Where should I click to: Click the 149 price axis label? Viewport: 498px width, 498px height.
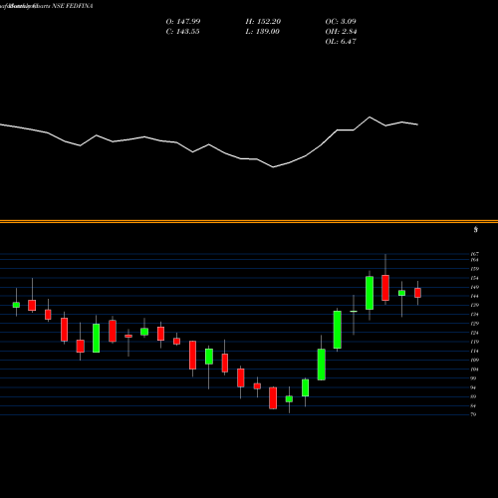[x=475, y=287]
